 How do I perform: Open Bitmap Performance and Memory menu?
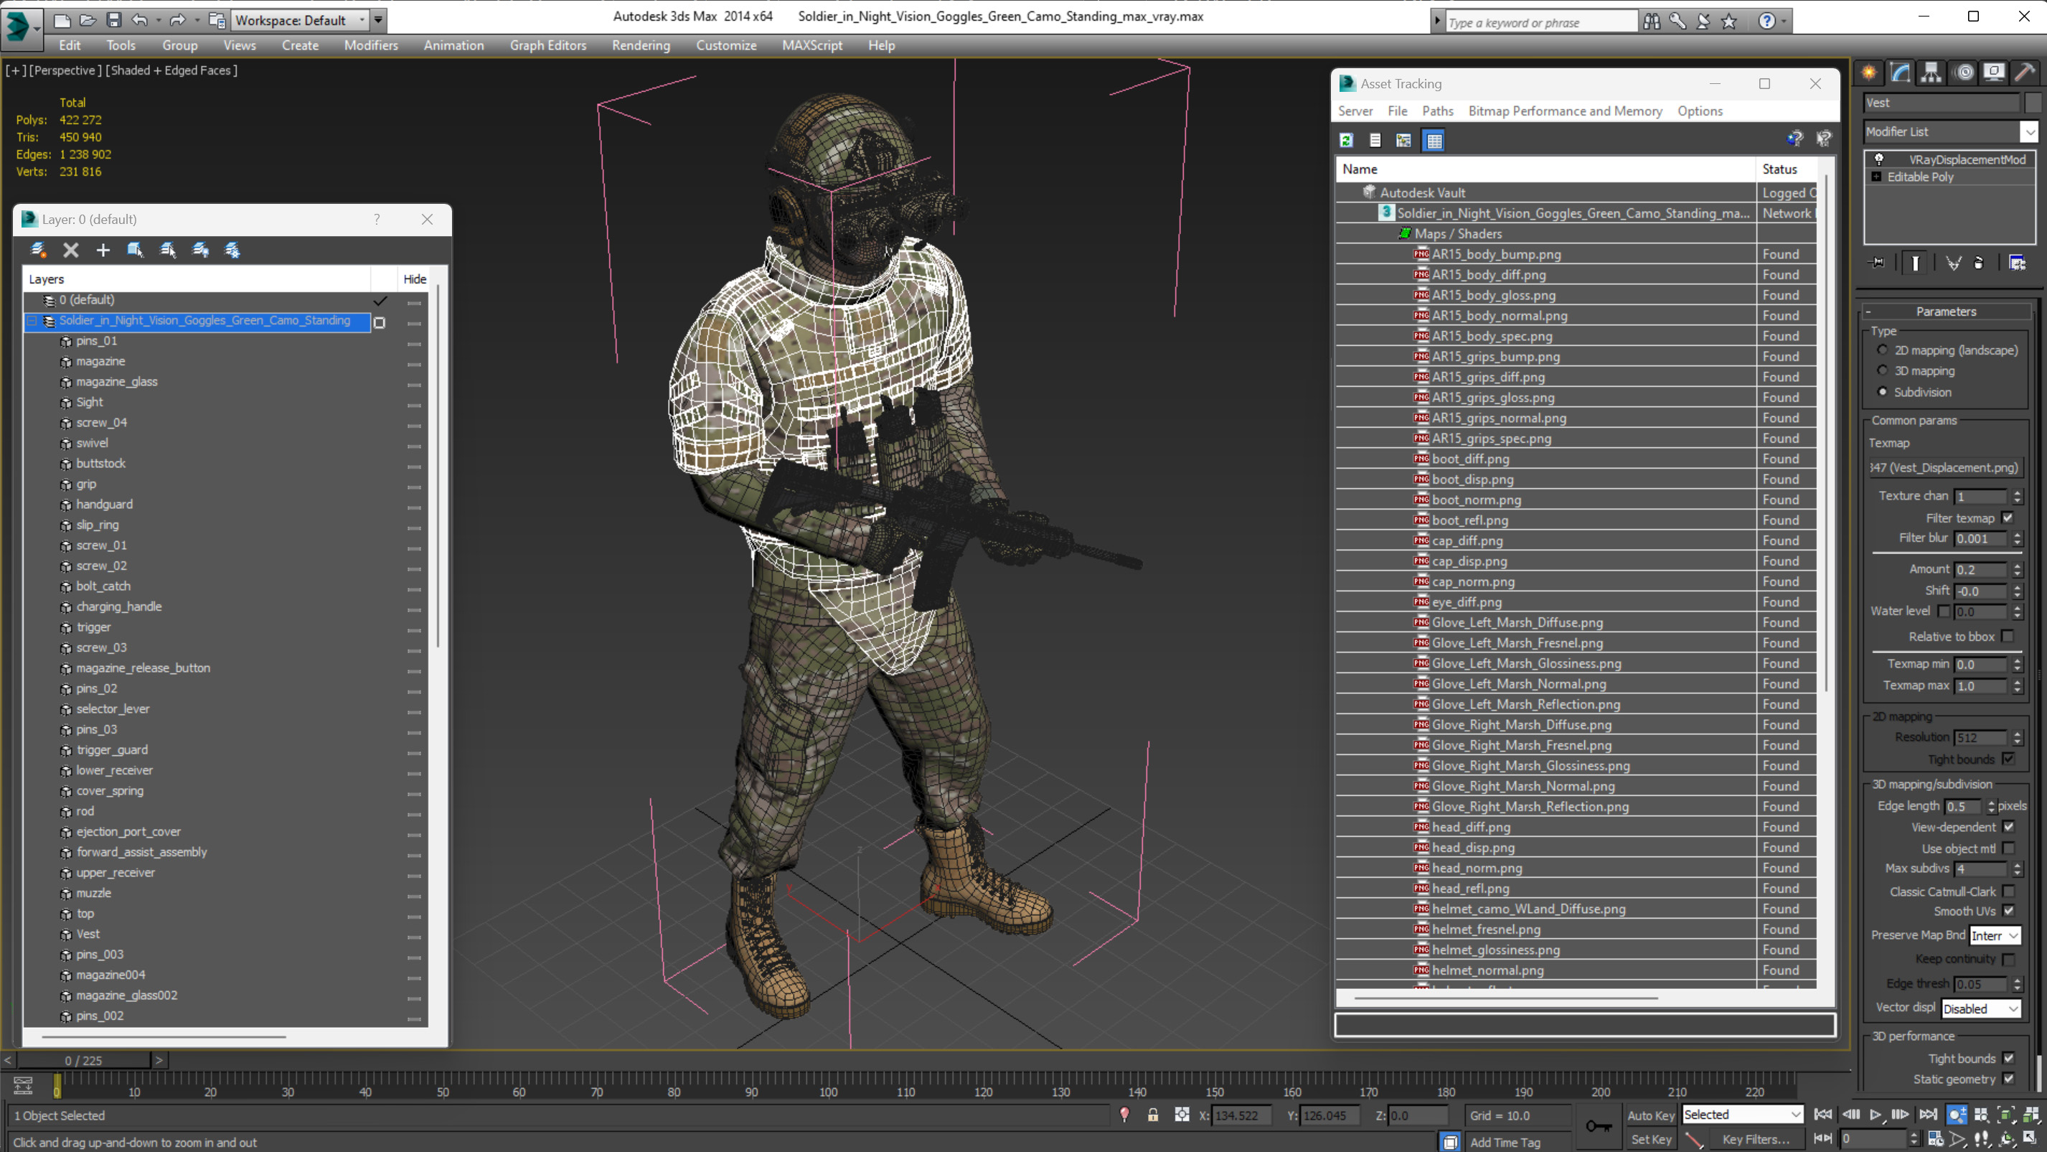pyautogui.click(x=1565, y=111)
